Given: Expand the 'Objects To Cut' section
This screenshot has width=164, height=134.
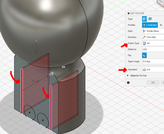Looking at the screenshot, I should pos(128,76).
